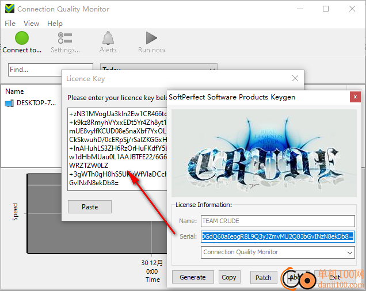The width and height of the screenshot is (366, 291).
Task: Maximize the Connection Quality Monitor window
Action: (326, 9)
